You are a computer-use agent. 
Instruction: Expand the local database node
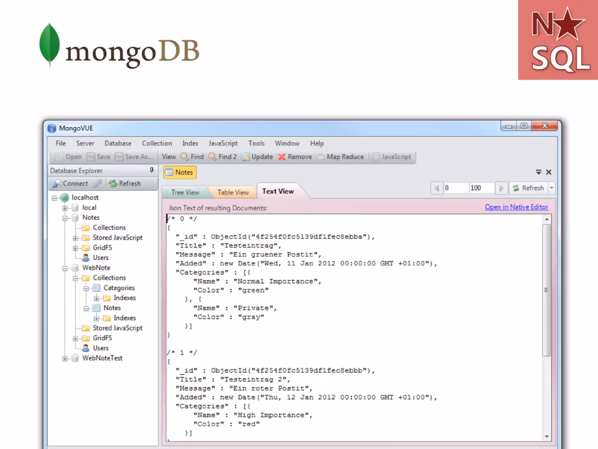pos(65,208)
